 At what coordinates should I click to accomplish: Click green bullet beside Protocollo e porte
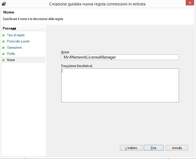click(x=3, y=42)
